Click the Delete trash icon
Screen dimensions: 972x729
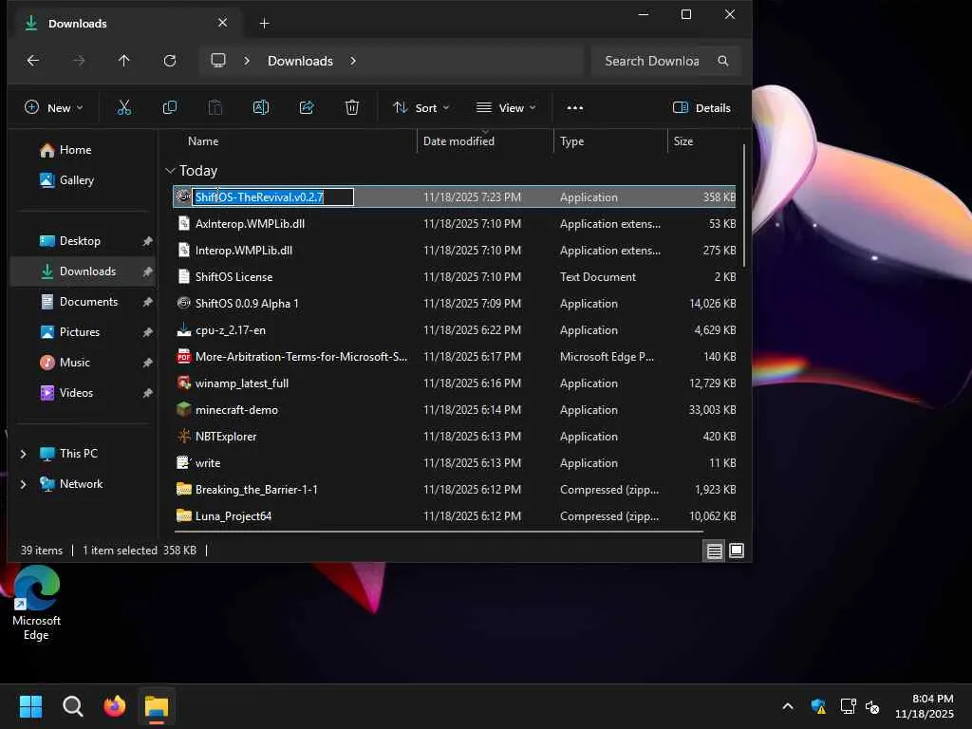pos(352,108)
